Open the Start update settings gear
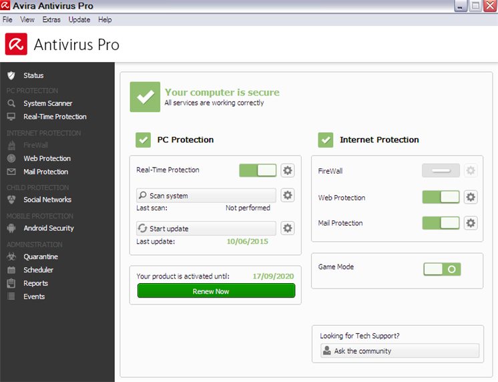The image size is (498, 382). 287,228
